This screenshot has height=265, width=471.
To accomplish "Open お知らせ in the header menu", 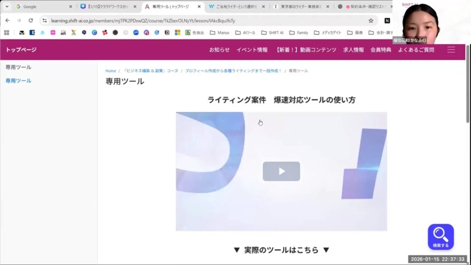I will (x=219, y=50).
